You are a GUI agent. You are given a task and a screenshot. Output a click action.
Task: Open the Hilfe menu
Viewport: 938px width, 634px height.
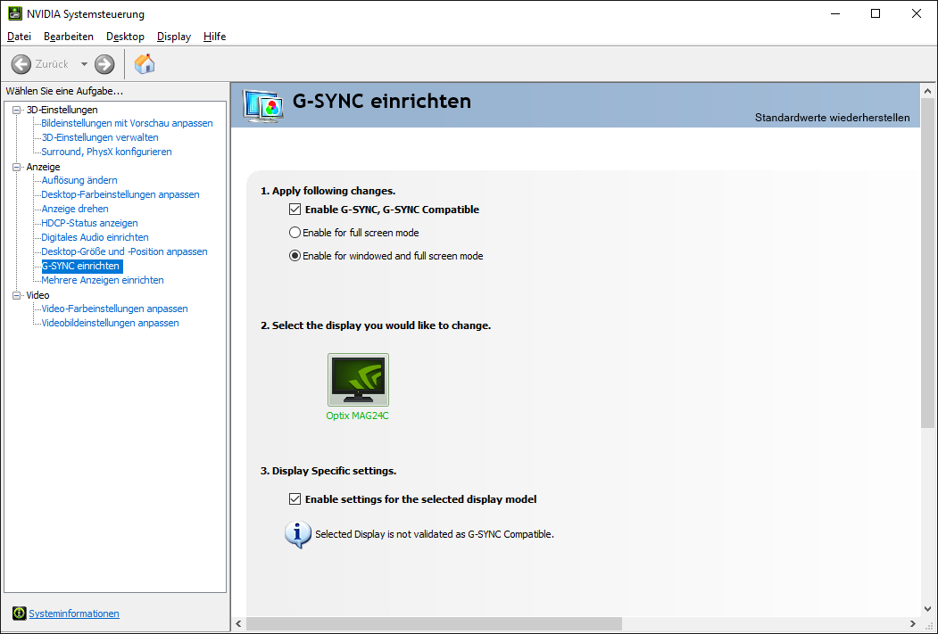(x=214, y=37)
